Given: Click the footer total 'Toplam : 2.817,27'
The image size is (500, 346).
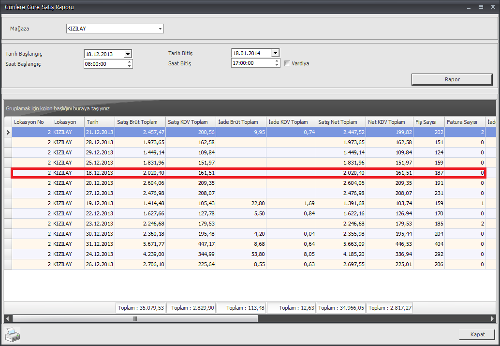Looking at the screenshot, I should point(390,308).
